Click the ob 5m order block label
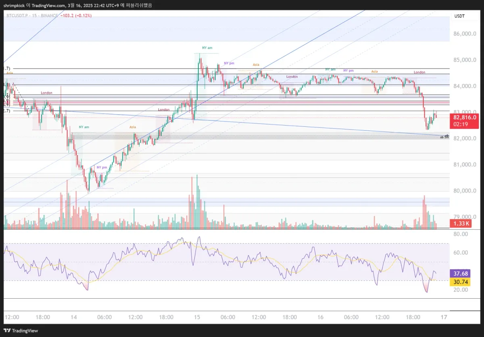The image size is (484, 337). [444, 137]
